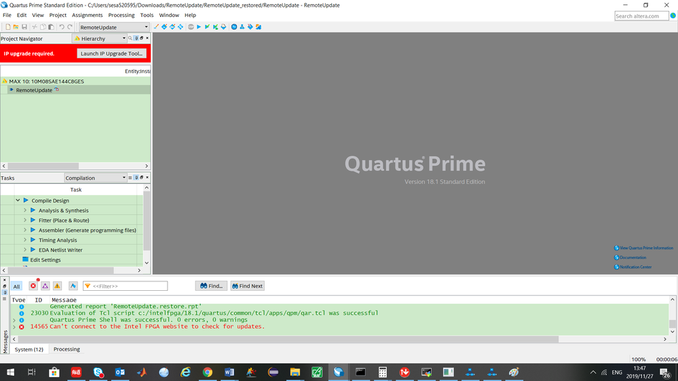Click the Paste clipboard toolbar icon
The height and width of the screenshot is (381, 678).
point(51,27)
